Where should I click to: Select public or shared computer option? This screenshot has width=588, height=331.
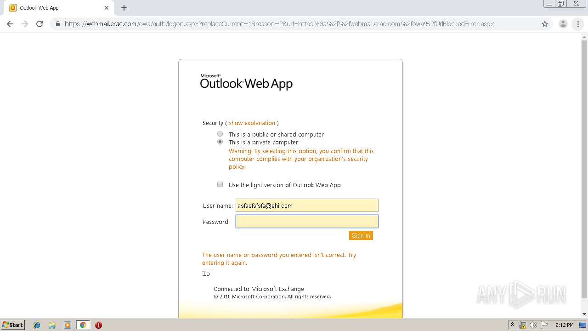click(220, 134)
